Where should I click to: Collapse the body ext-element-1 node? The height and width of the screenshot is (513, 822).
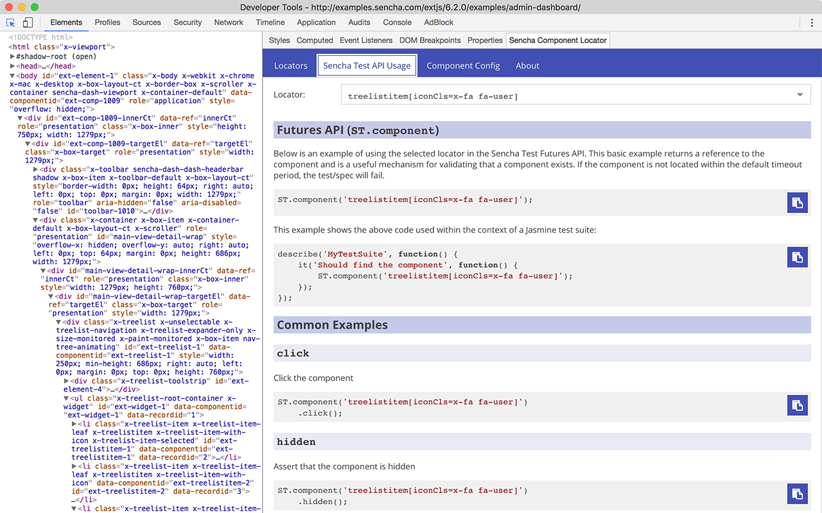click(13, 76)
